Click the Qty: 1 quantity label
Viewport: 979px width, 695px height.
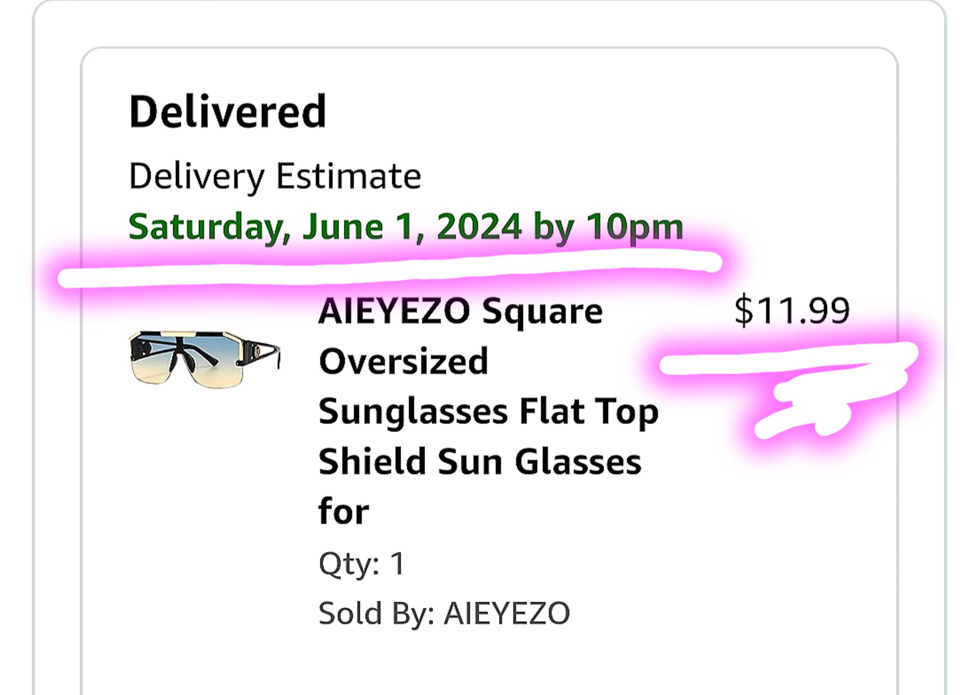click(361, 563)
